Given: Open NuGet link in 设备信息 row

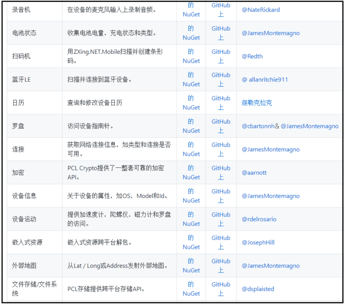Looking at the screenshot, I should tap(191, 196).
